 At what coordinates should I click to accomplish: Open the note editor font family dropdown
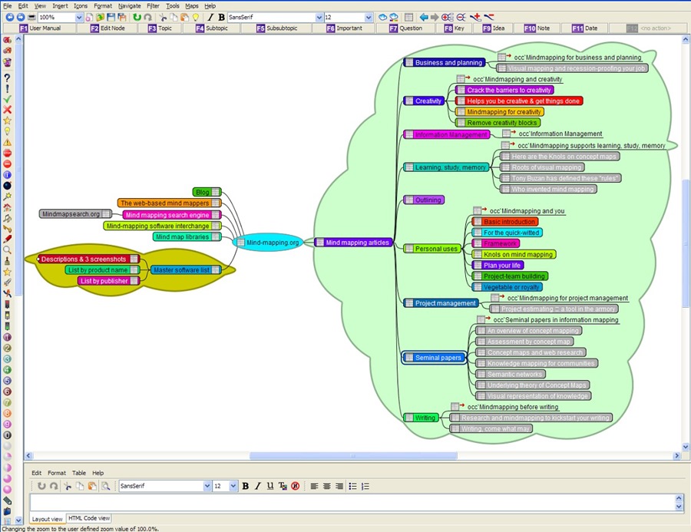pos(207,486)
